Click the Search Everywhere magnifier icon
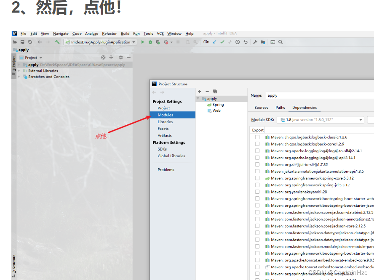The image size is (374, 280). (280, 42)
